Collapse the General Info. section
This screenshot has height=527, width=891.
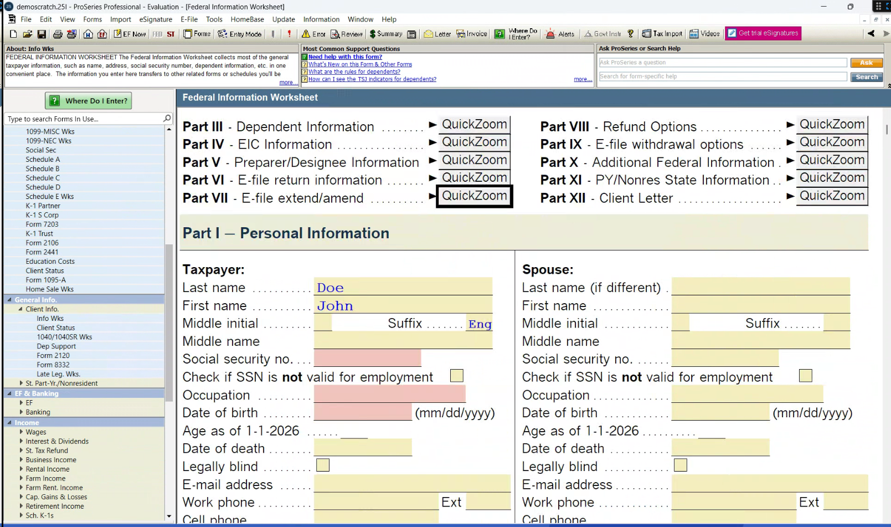9,300
